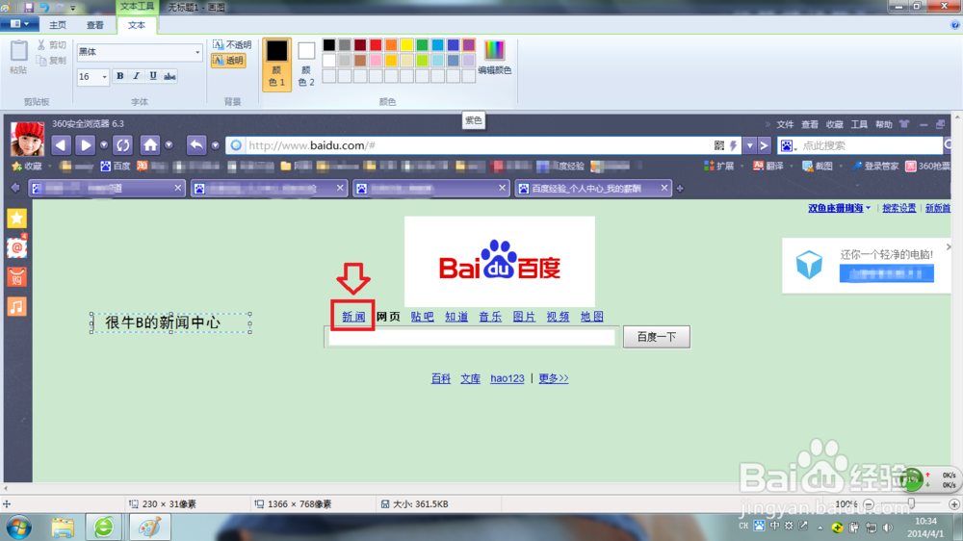Toggle underline text formatting
This screenshot has width=963, height=541.
click(x=153, y=76)
